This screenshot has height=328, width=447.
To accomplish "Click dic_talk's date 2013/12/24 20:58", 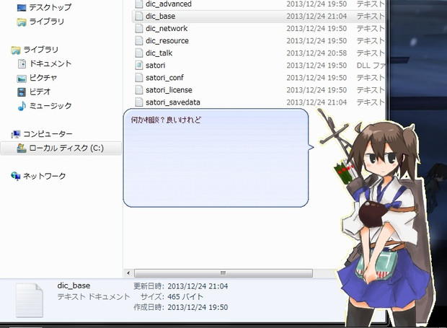I will tap(317, 53).
